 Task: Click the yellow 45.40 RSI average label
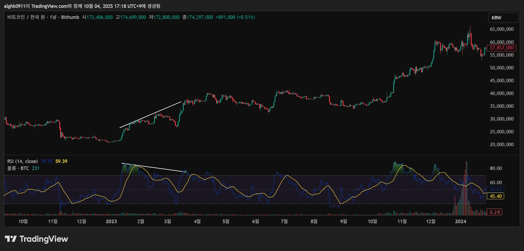tap(496, 196)
